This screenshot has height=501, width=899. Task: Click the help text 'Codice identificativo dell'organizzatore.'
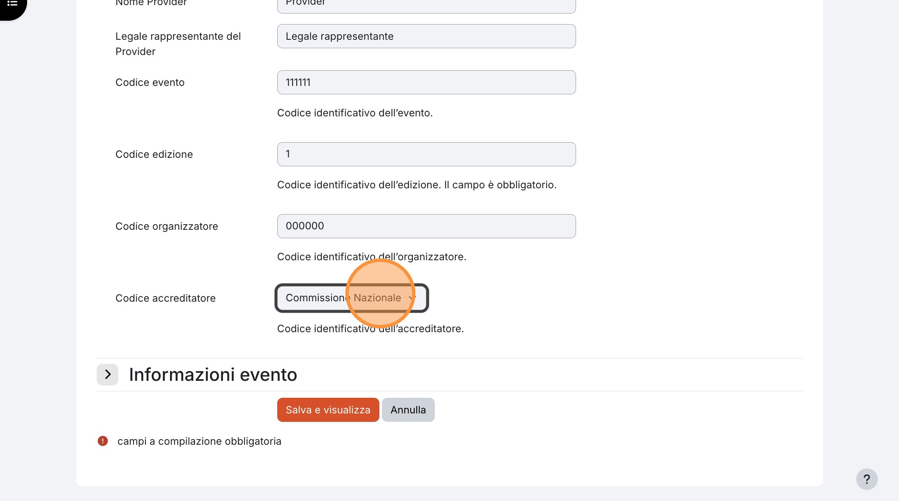point(372,257)
